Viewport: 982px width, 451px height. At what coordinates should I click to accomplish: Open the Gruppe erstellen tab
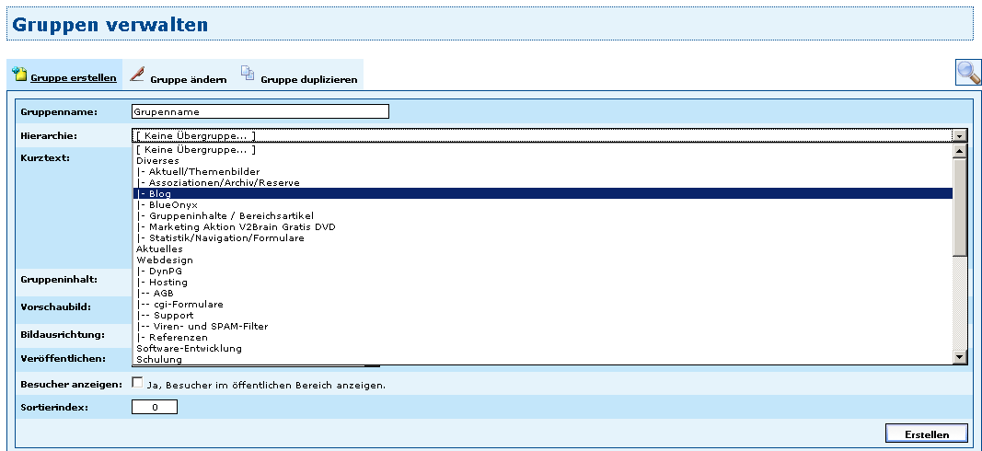[x=73, y=78]
